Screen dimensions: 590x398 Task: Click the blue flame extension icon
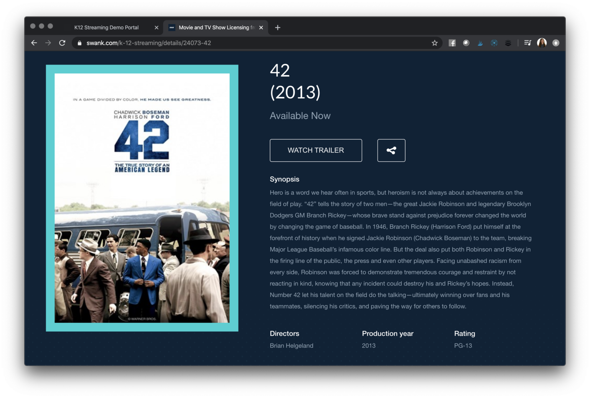[x=480, y=43]
